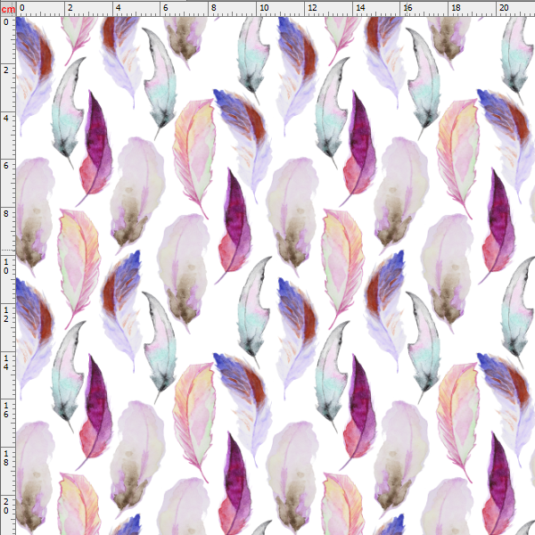Click the '10' mark on horizontal ruler
The width and height of the screenshot is (535, 535).
pos(264,7)
